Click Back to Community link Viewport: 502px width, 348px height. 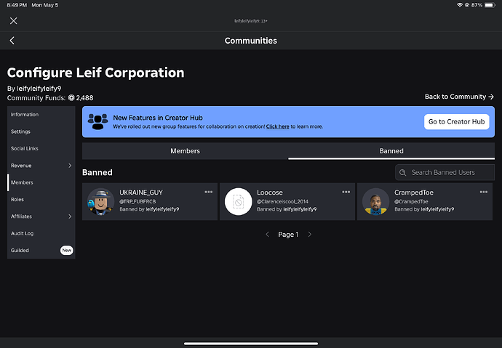tap(459, 97)
